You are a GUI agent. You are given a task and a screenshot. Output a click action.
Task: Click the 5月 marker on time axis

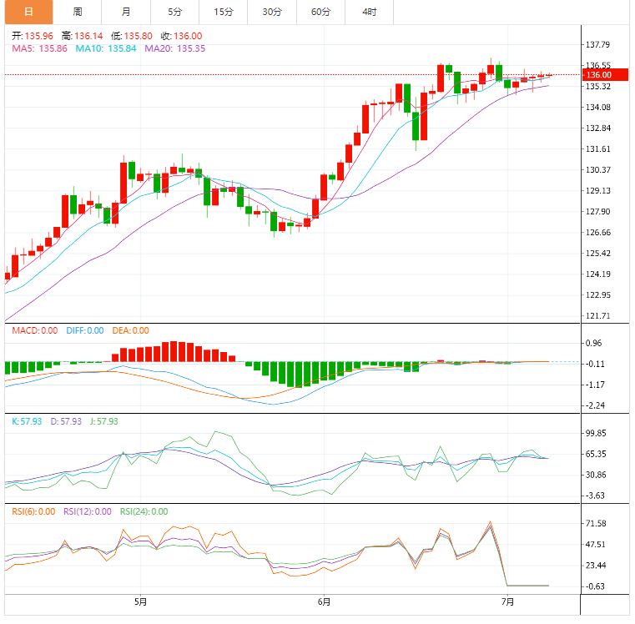click(x=141, y=601)
